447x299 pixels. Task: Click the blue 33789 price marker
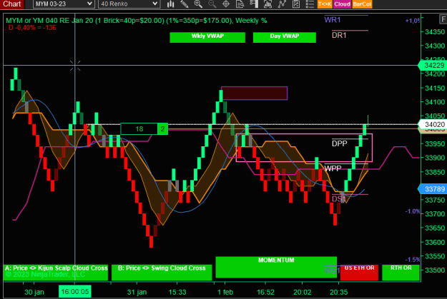(433, 189)
